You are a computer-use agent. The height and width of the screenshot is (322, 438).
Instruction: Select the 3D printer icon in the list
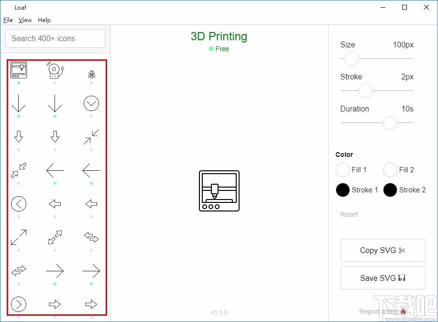(19, 70)
